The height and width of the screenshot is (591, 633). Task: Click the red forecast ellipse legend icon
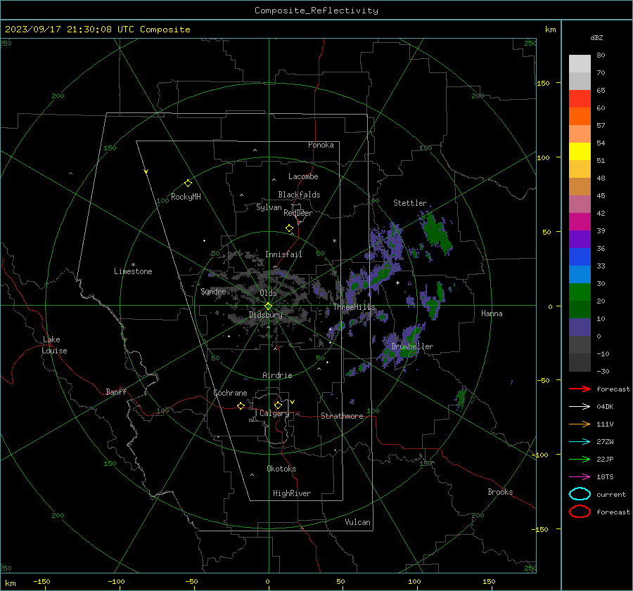pos(580,512)
